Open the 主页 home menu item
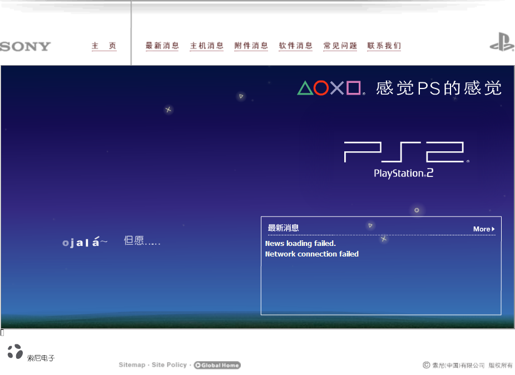515x375 pixels. point(104,46)
